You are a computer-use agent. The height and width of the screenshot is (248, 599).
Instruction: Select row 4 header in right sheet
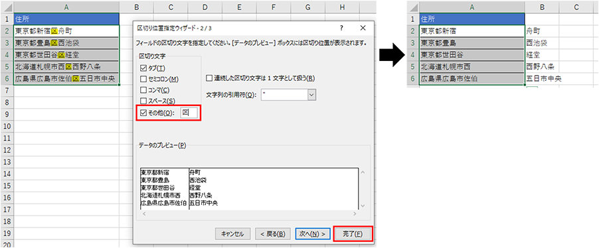pos(412,54)
